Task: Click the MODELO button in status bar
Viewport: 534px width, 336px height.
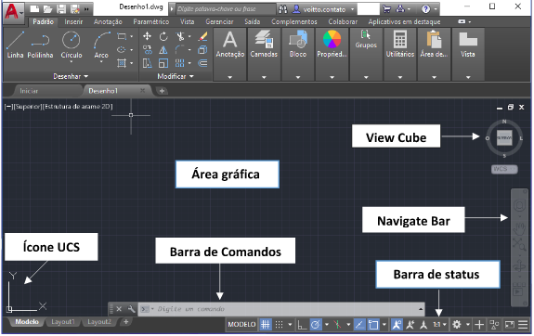Action: 241,325
